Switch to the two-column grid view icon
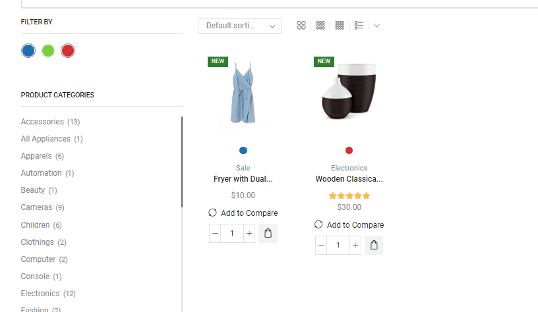This screenshot has height=312, width=538. point(301,26)
